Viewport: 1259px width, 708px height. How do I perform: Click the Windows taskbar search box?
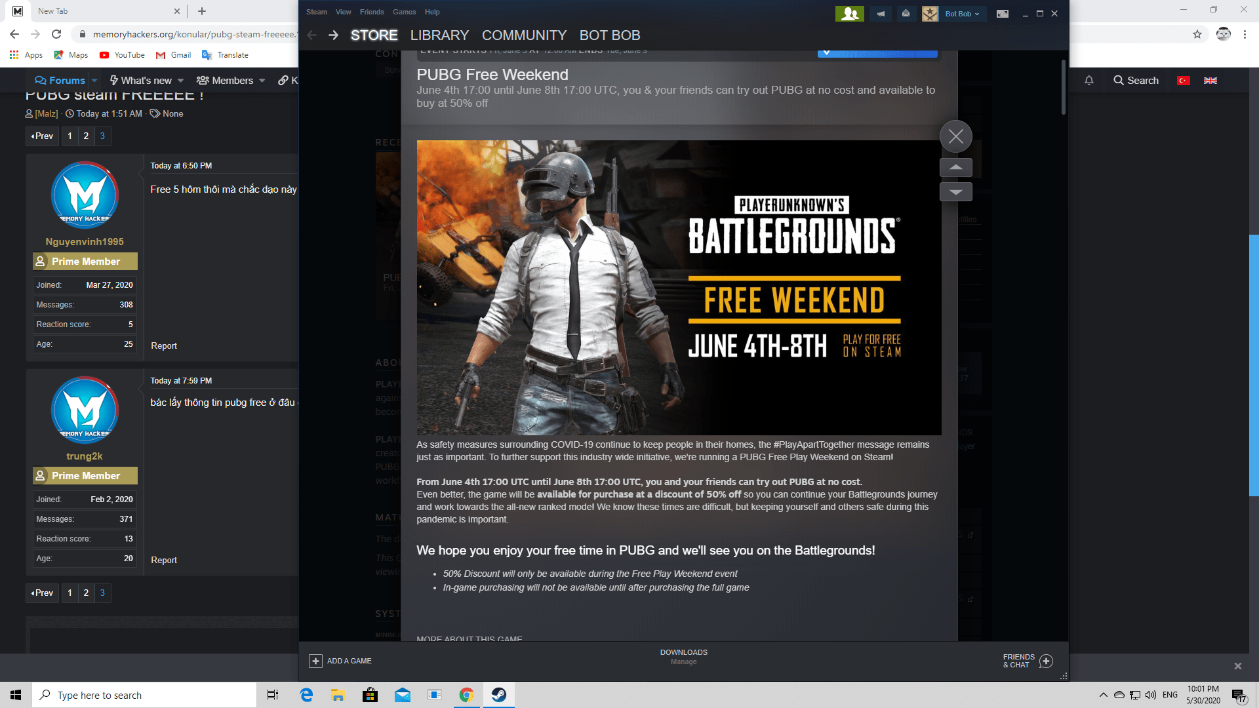[144, 695]
